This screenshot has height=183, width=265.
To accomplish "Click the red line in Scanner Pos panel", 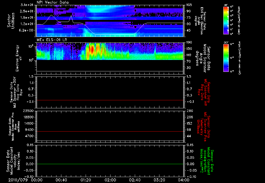I will click(x=110, y=131).
